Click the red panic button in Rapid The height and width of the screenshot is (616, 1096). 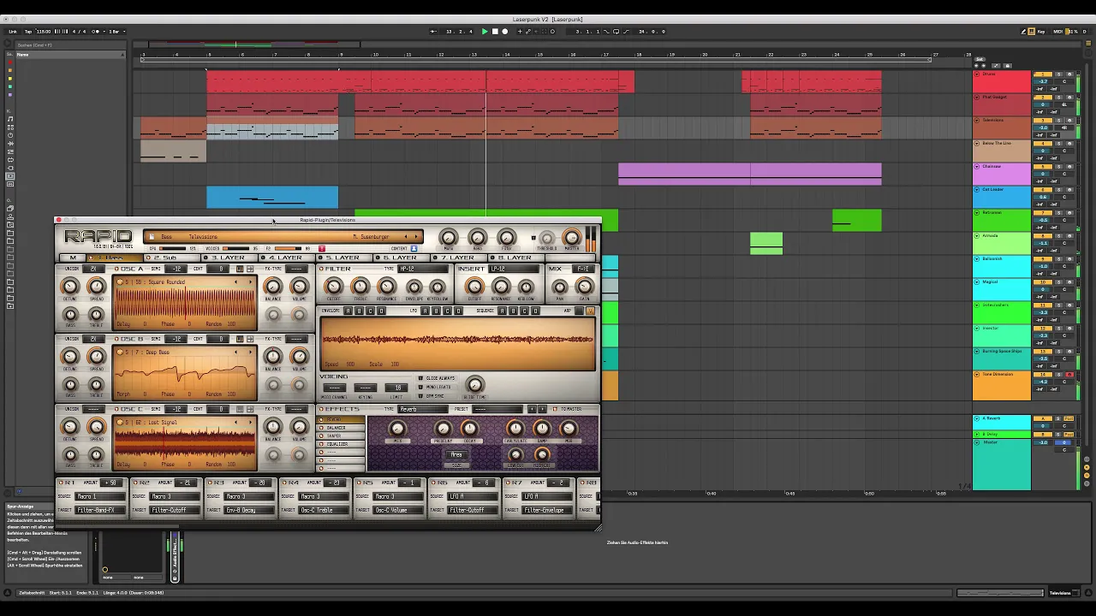pyautogui.click(x=322, y=249)
